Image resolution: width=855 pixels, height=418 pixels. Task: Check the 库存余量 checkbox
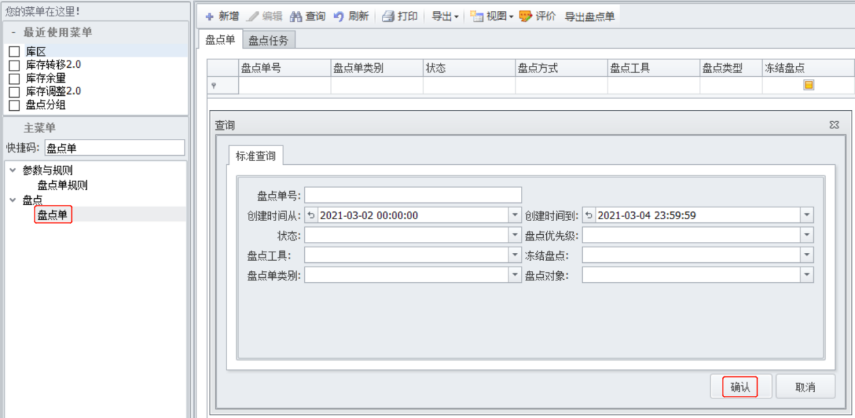click(14, 78)
